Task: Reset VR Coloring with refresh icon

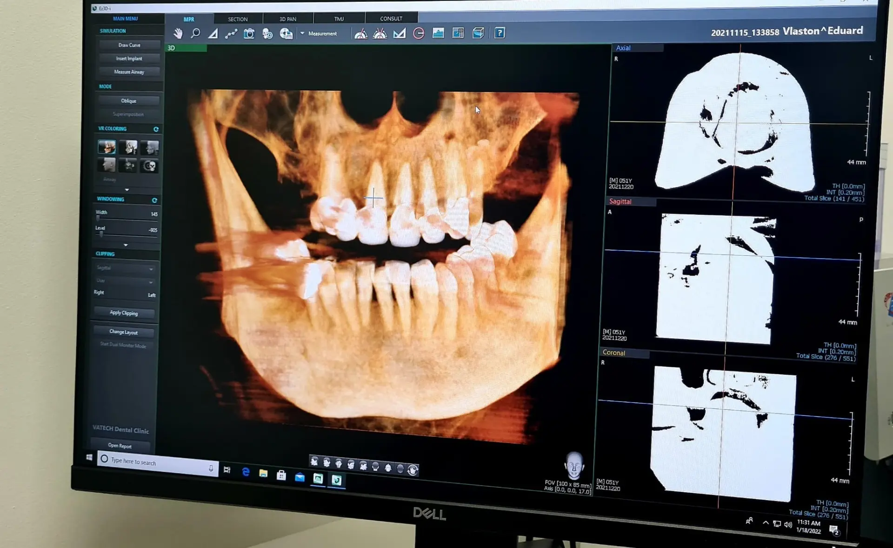Action: point(156,129)
